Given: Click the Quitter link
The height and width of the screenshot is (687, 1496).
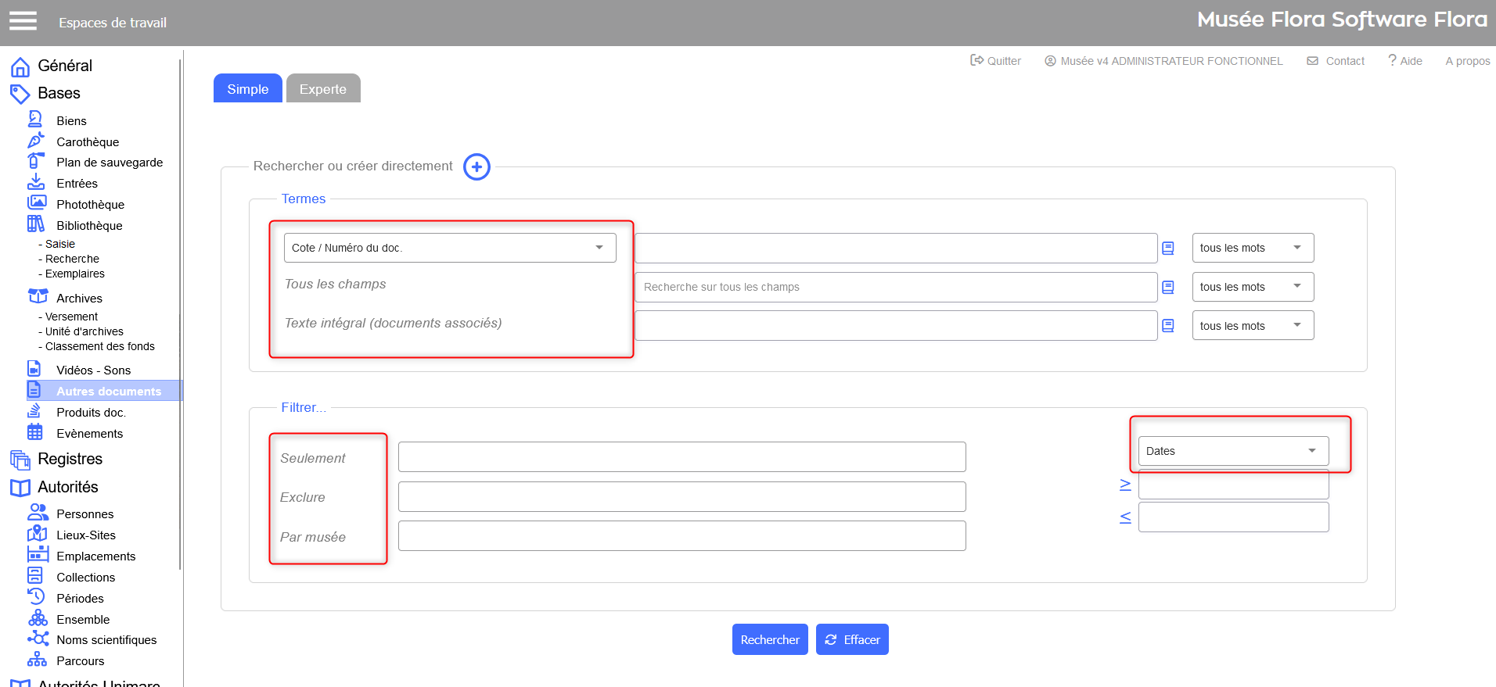Looking at the screenshot, I should (996, 61).
